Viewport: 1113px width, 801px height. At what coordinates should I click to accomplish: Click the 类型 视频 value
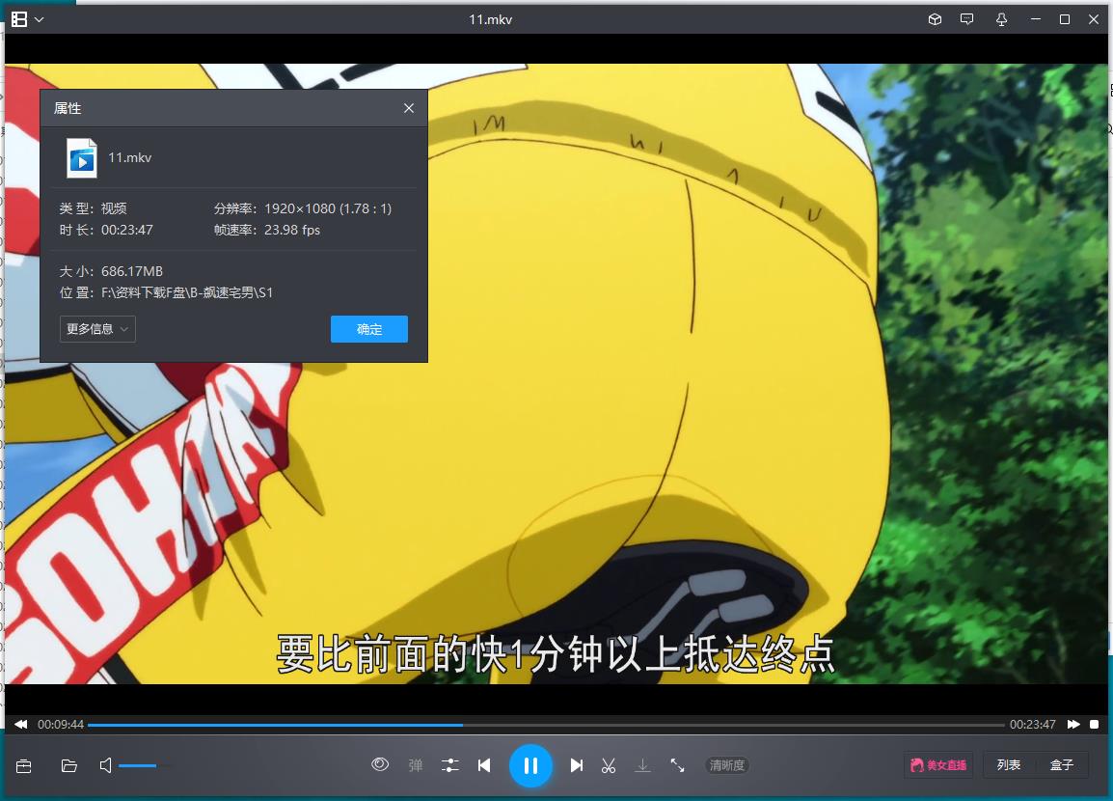point(114,208)
